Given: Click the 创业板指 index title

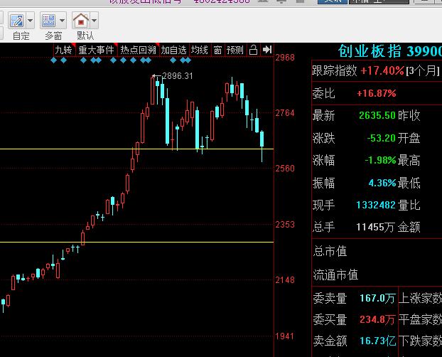Looking at the screenshot, I should [370, 51].
